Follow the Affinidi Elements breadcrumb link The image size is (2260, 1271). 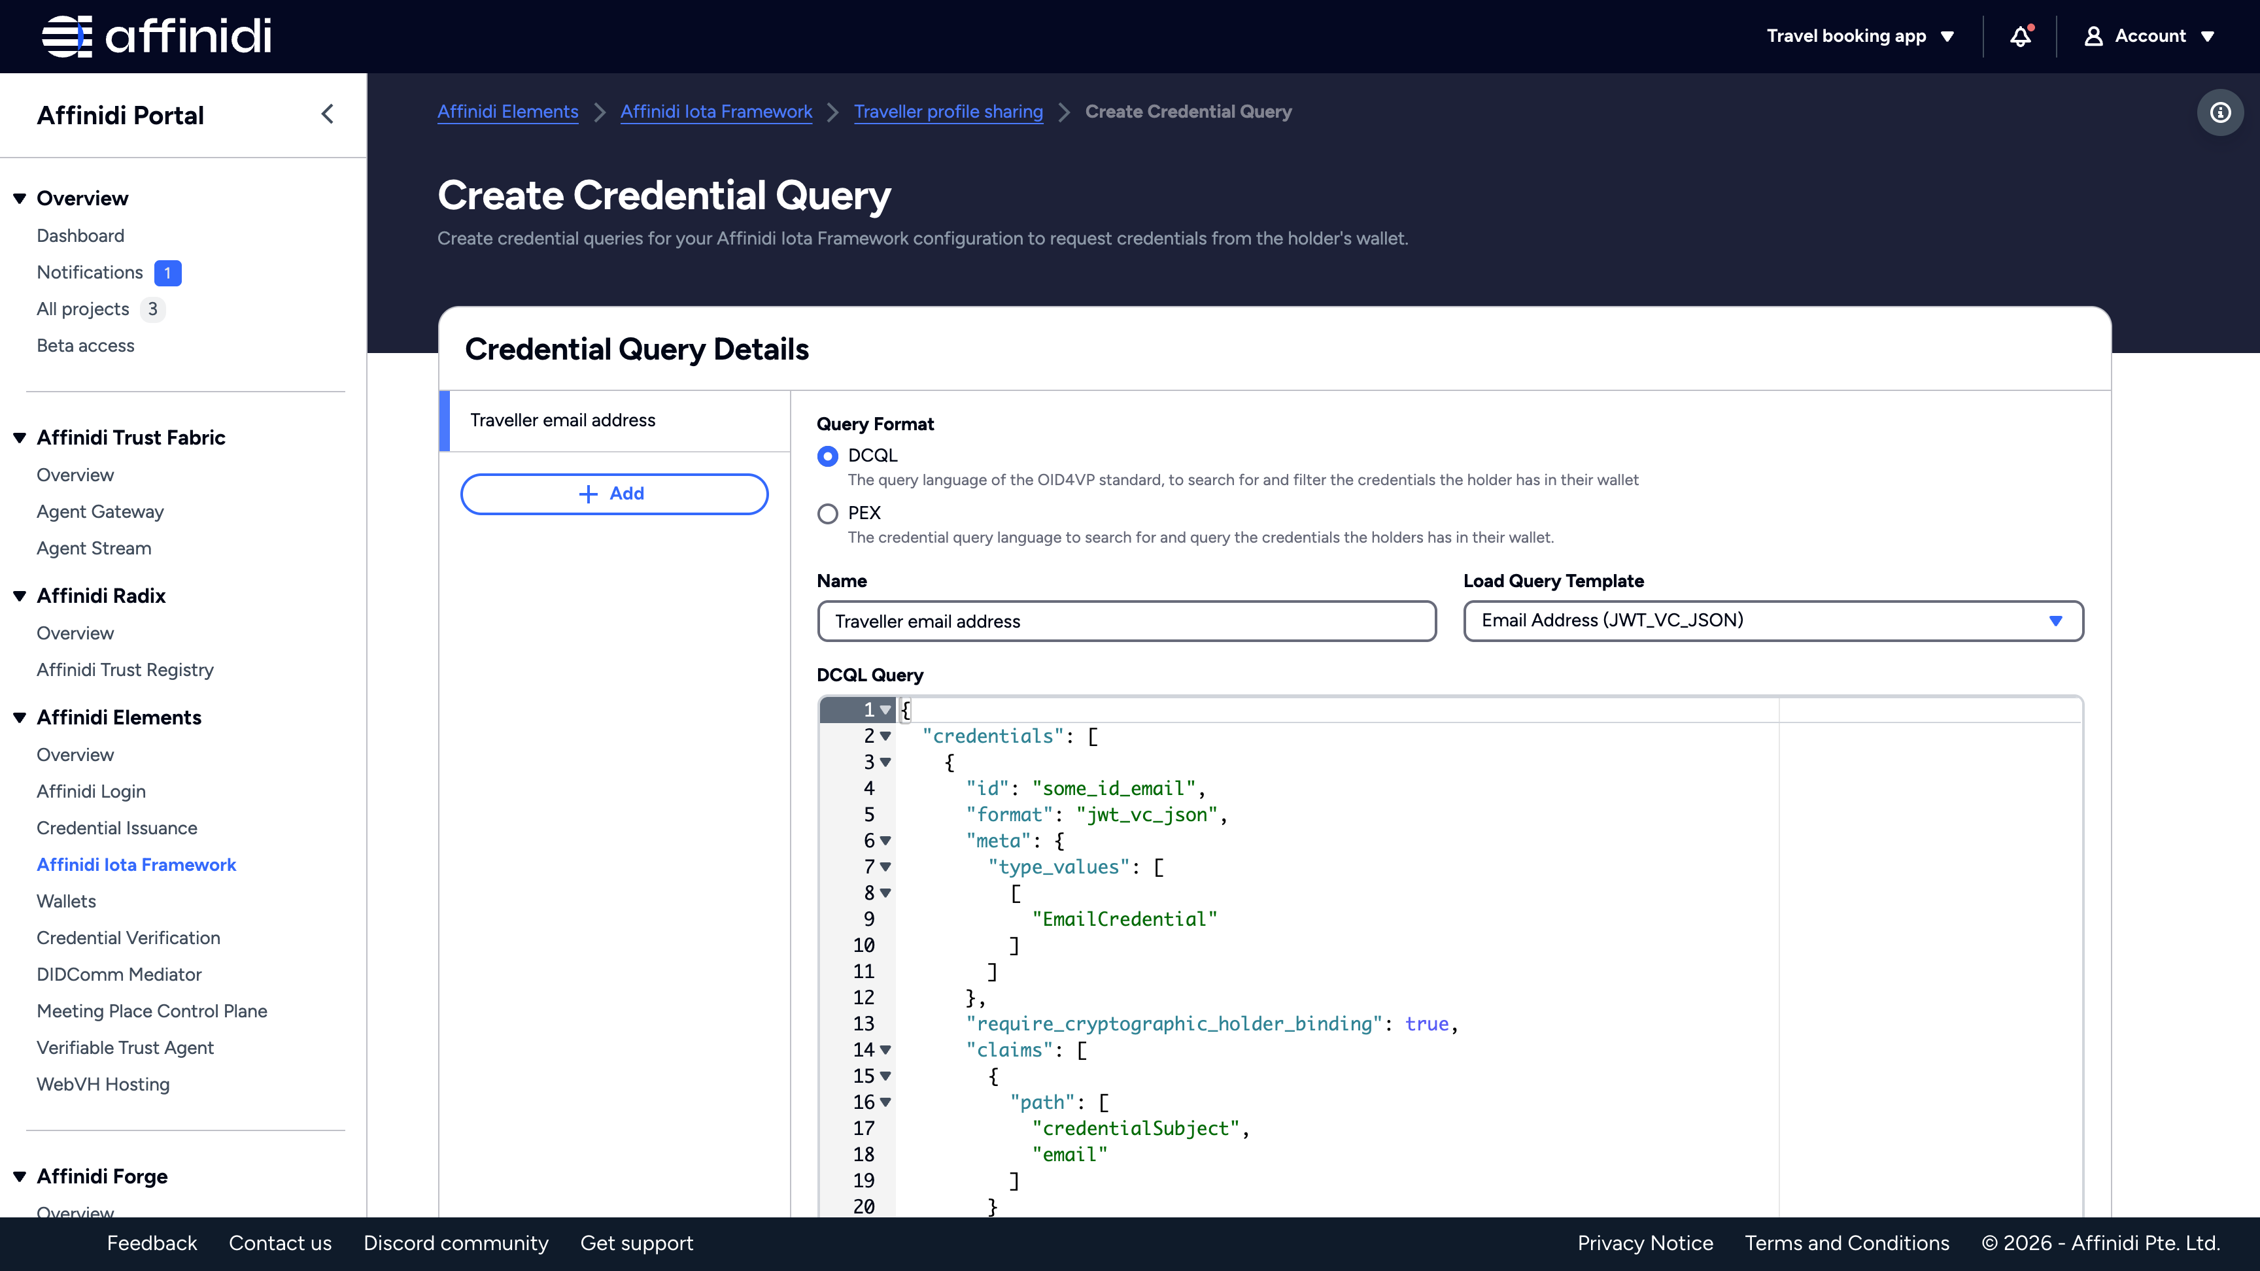[508, 111]
